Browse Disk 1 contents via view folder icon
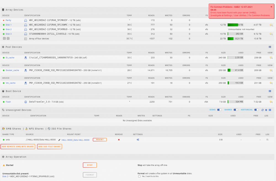The image size is (276, 181). pos(271,25)
